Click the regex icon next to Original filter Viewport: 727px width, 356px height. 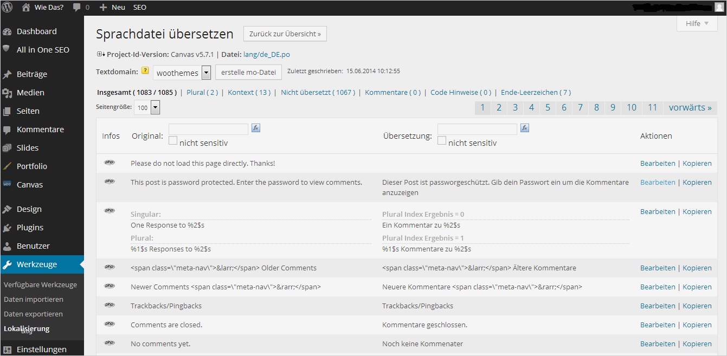(x=256, y=128)
